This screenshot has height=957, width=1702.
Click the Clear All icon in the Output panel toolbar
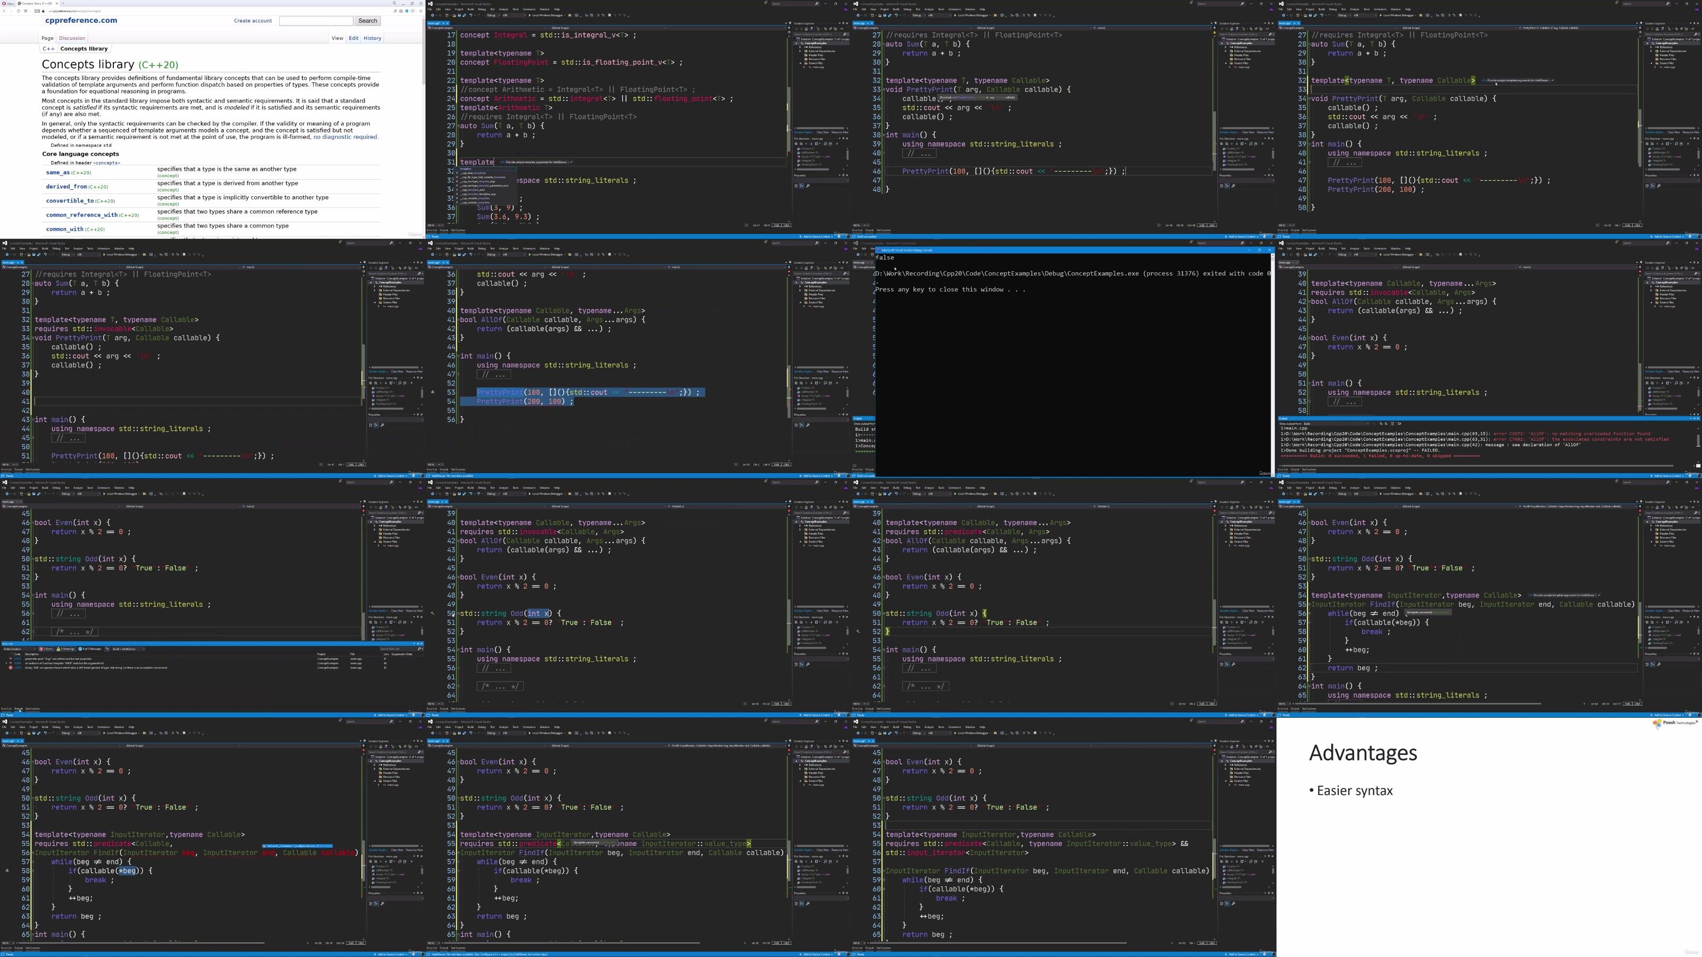click(1393, 424)
